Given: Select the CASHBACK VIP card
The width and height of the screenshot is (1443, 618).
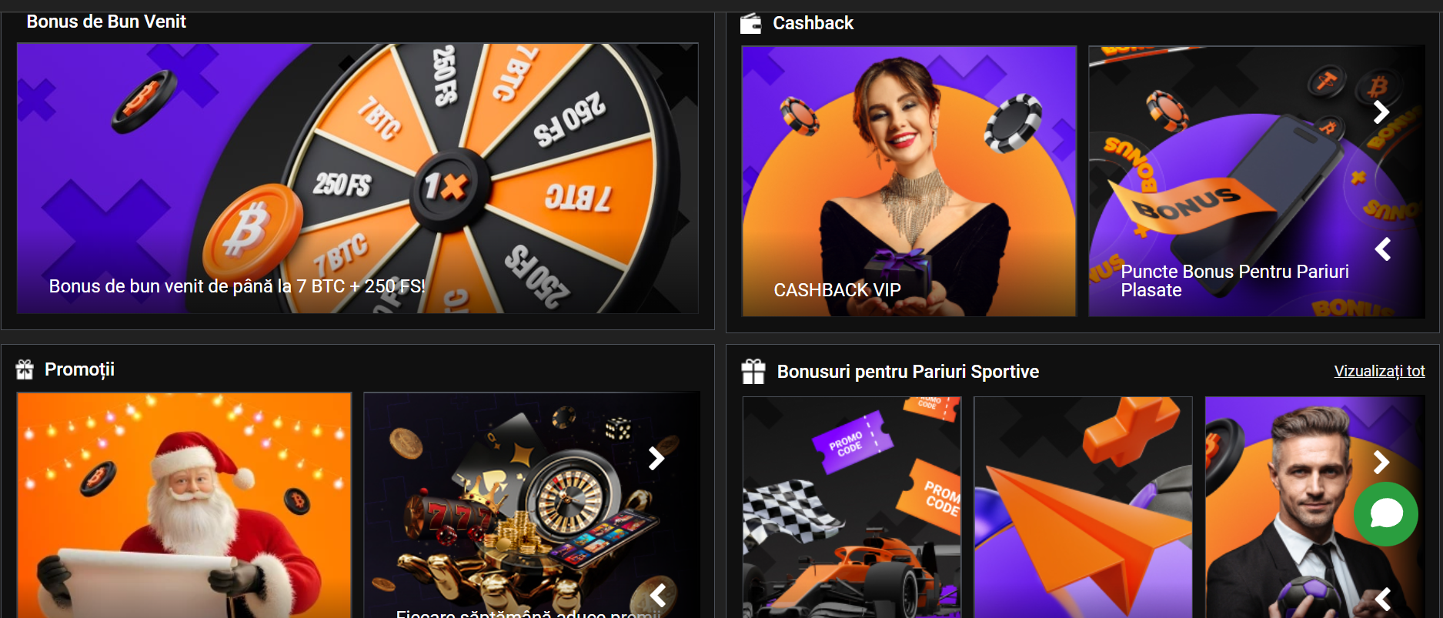Looking at the screenshot, I should pos(909,181).
